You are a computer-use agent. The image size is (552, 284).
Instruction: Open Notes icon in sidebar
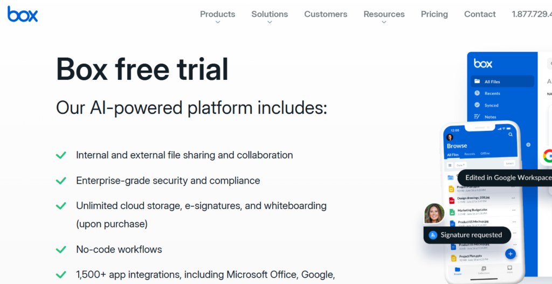click(477, 116)
